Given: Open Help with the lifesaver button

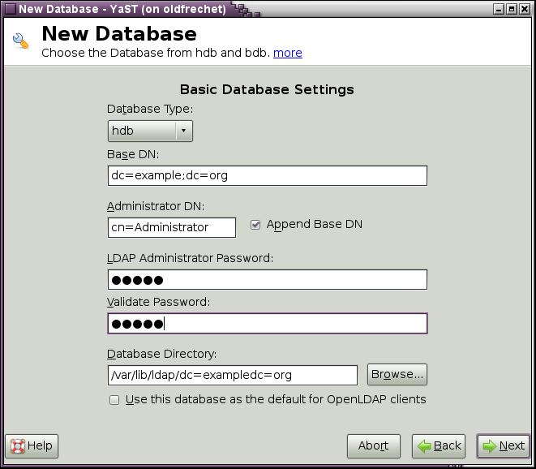Looking at the screenshot, I should pos(32,445).
